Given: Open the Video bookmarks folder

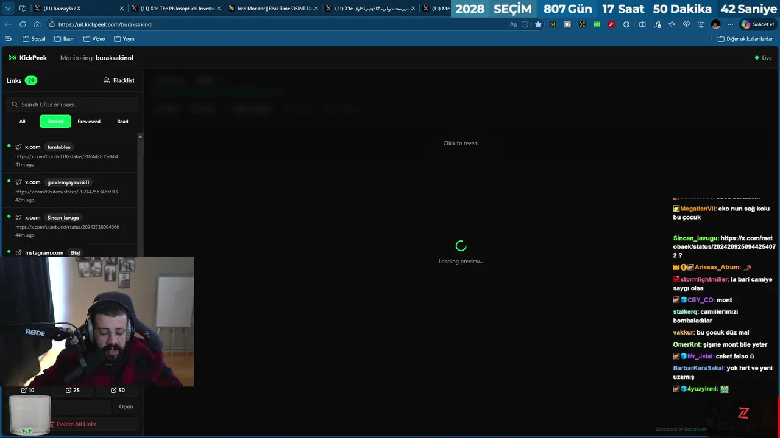Looking at the screenshot, I should click(94, 39).
